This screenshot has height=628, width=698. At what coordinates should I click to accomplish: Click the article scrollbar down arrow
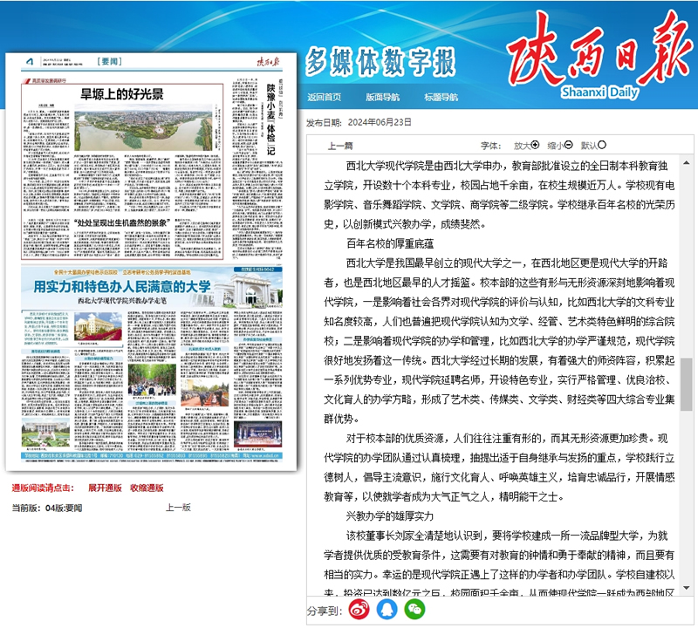(x=687, y=588)
